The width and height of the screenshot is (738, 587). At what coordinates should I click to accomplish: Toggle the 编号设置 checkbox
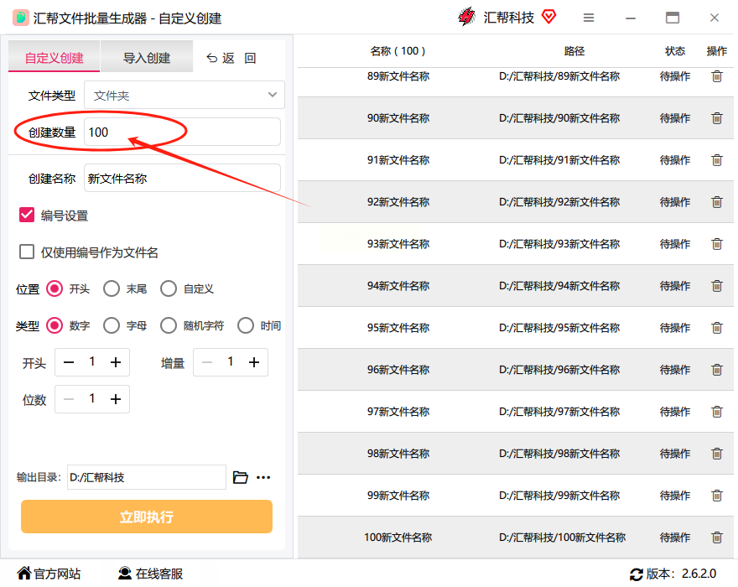[27, 215]
